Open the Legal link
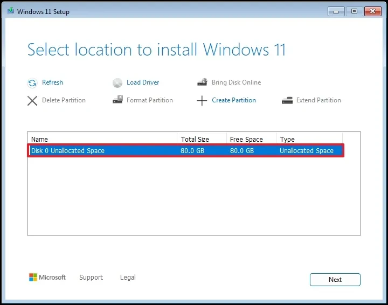The width and height of the screenshot is (388, 305). (128, 278)
